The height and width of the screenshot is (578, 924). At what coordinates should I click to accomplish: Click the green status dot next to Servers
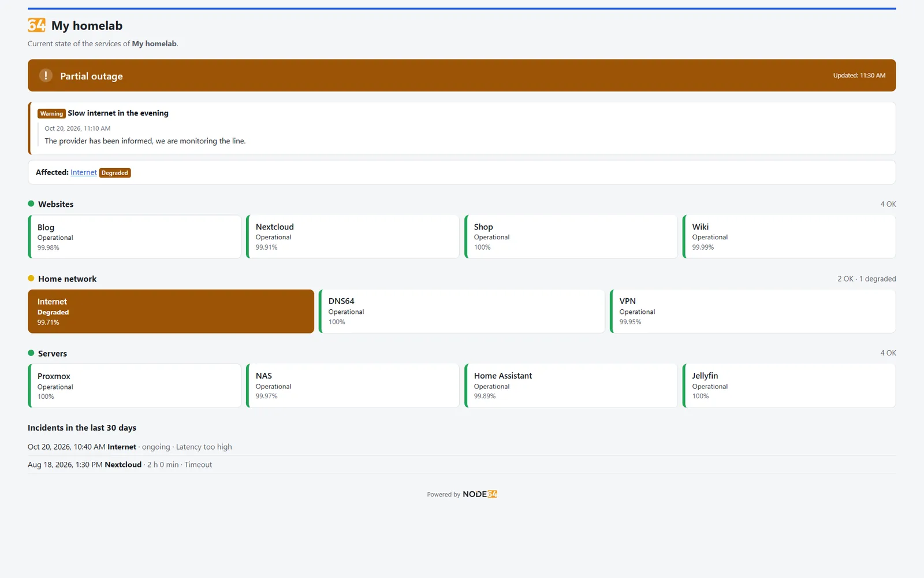pyautogui.click(x=31, y=353)
